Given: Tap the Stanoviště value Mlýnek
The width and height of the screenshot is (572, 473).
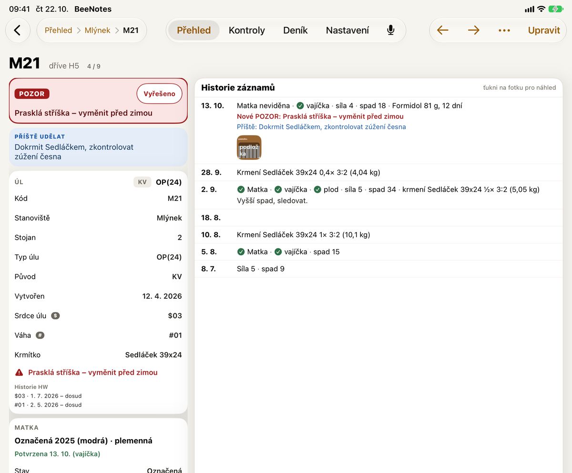Looking at the screenshot, I should (x=169, y=218).
